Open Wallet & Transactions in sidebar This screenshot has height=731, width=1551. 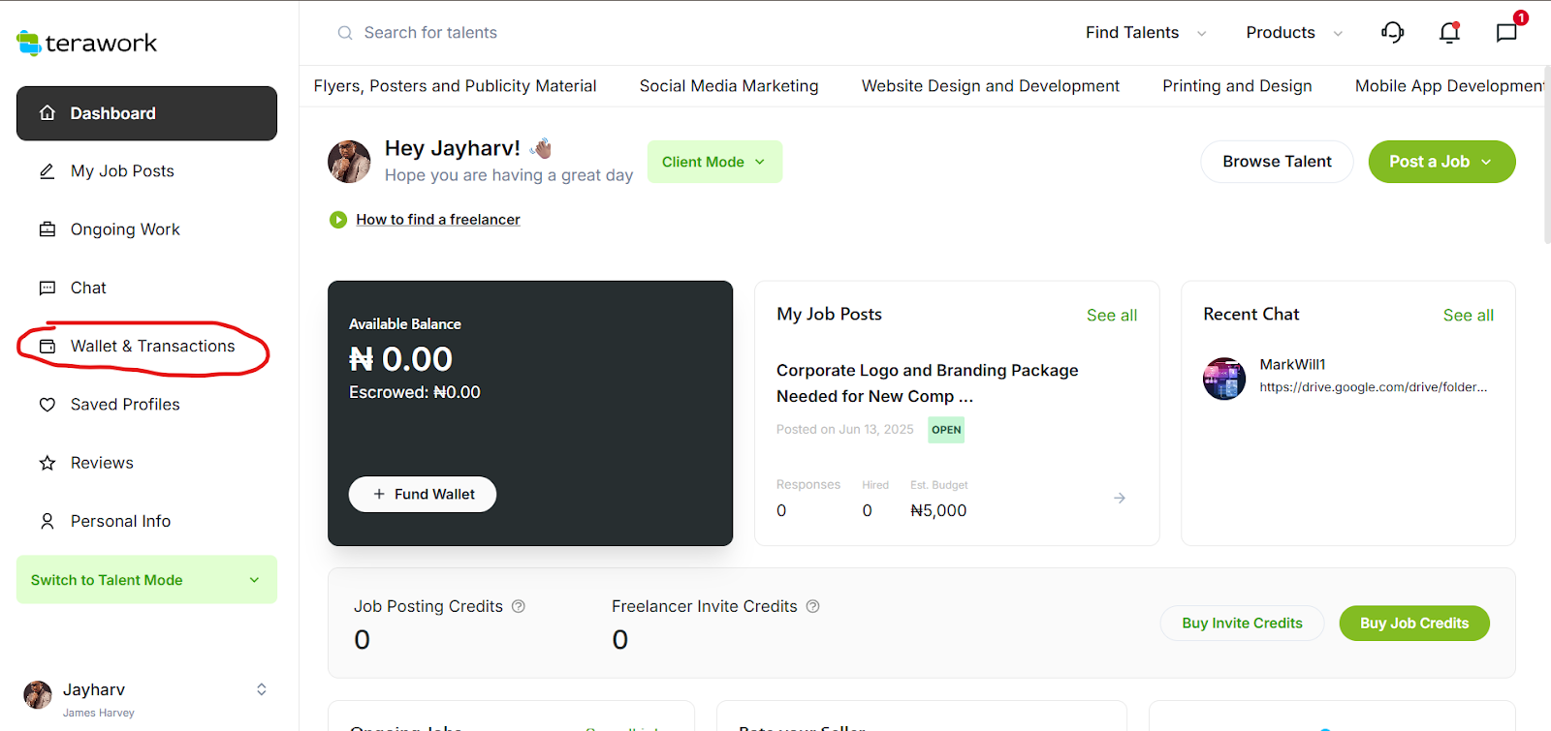click(x=152, y=347)
